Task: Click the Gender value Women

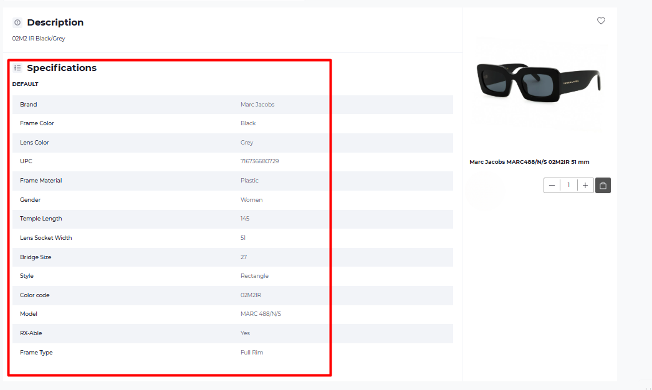Action: click(251, 199)
